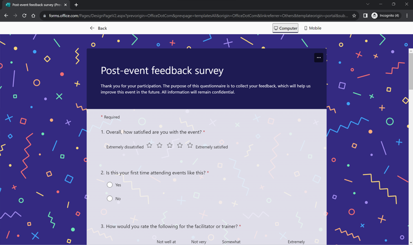The image size is (413, 245).
Task: Click the Back button above the form
Action: tap(98, 28)
